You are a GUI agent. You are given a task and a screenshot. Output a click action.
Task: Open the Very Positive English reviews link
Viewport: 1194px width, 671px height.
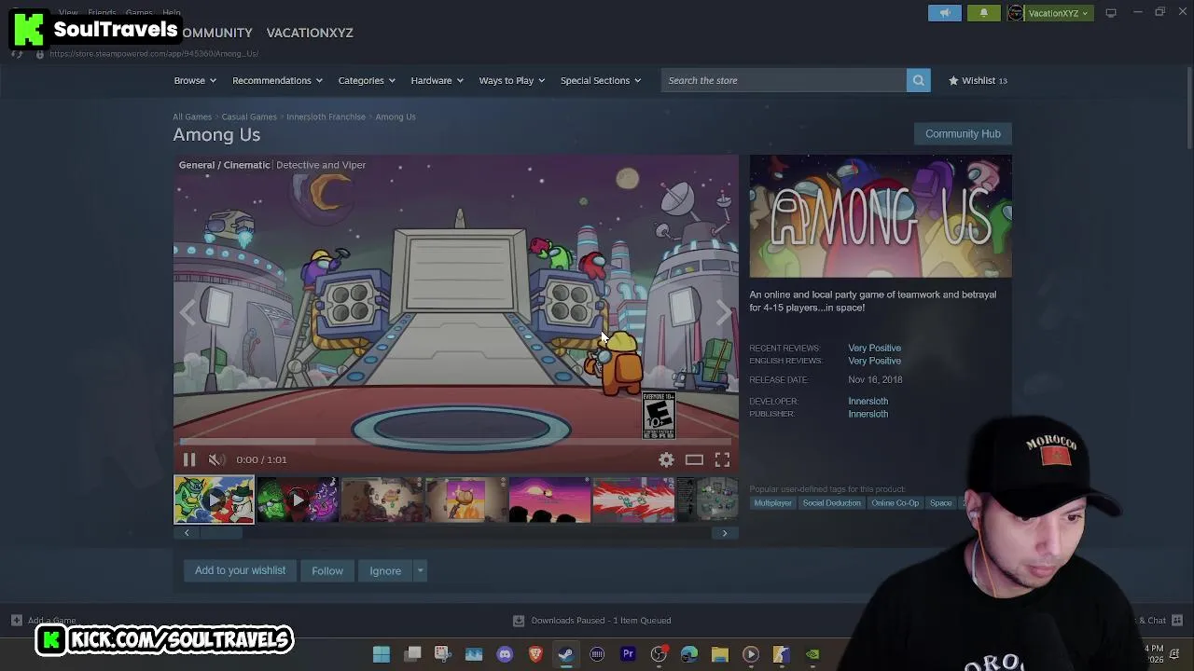(x=874, y=361)
